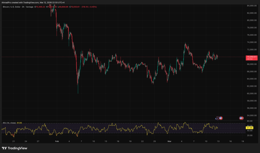This screenshot has height=153, width=260.
Task: Click the blue sparkle icon beside events
Action: (x=216, y=119)
